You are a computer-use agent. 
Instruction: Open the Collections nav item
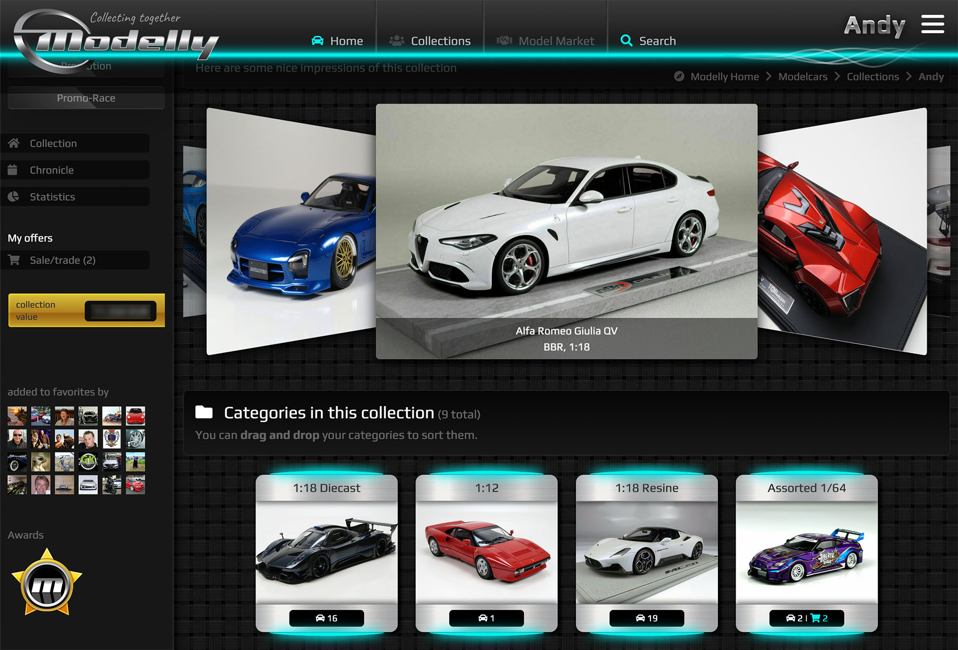click(x=430, y=41)
